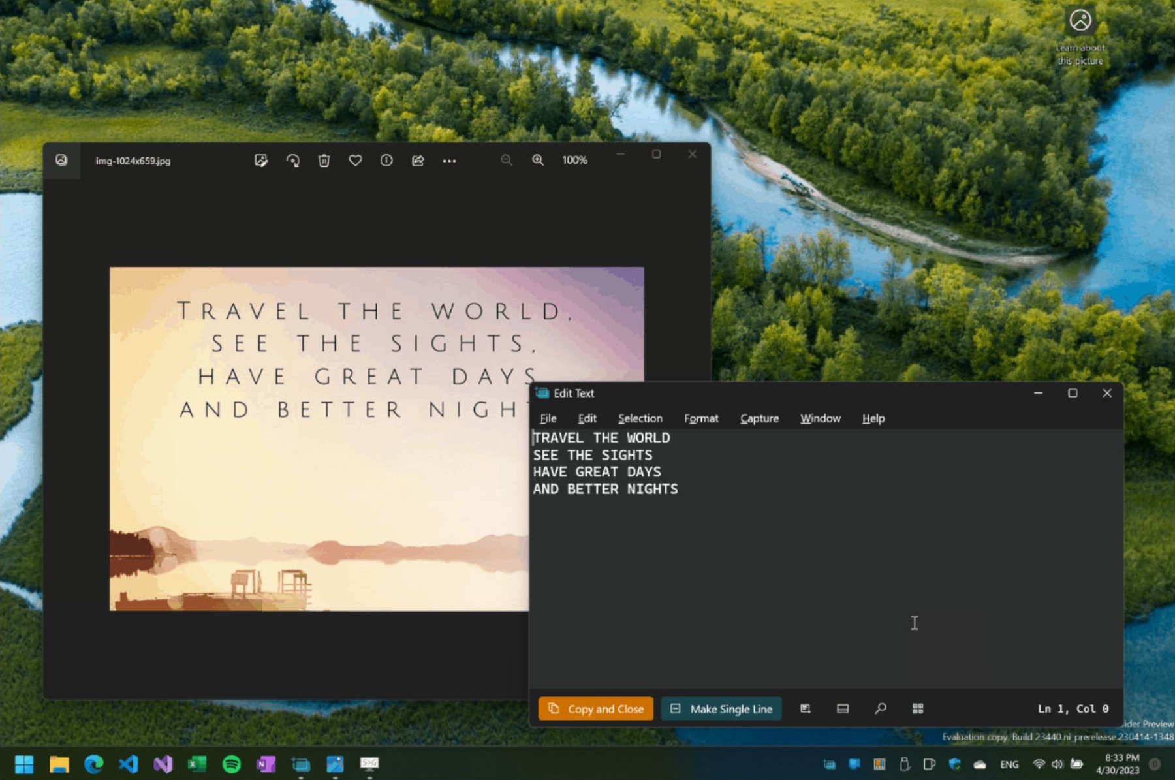Open the Format menu
Viewport: 1175px width, 780px height.
click(x=700, y=418)
